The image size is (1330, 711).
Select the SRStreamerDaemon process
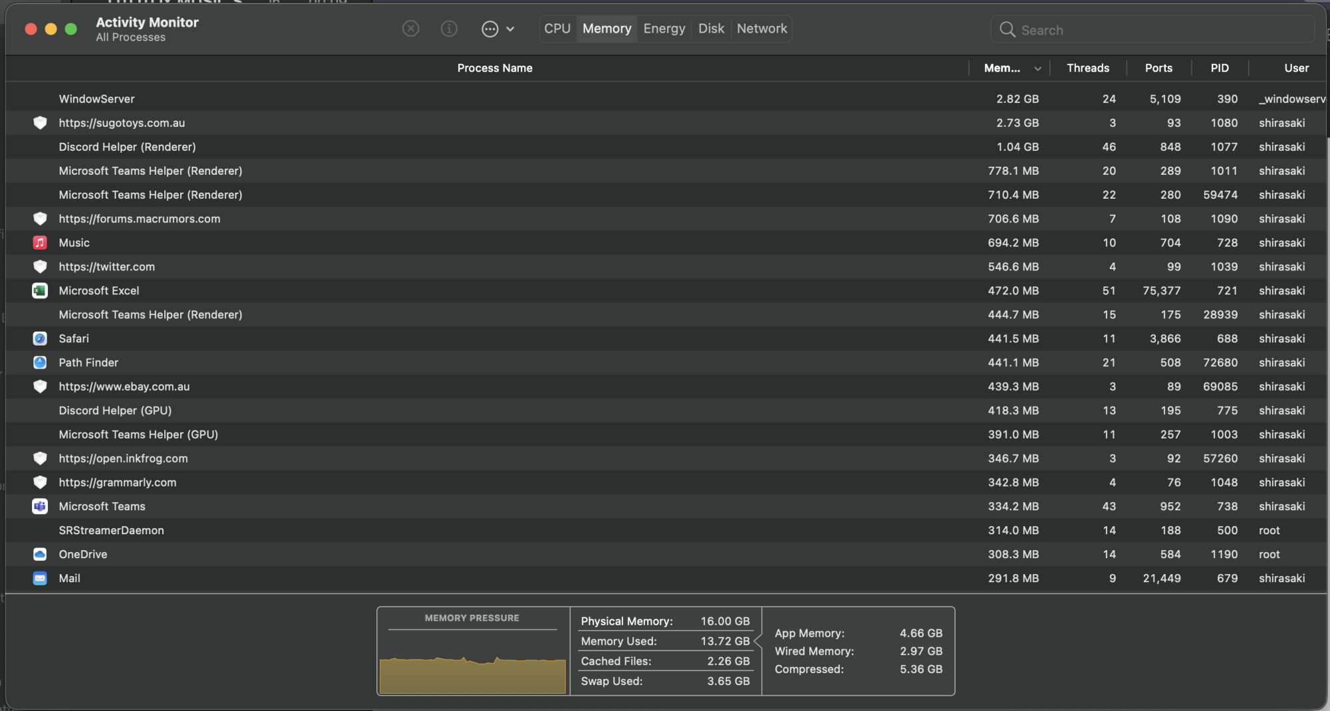click(666, 530)
